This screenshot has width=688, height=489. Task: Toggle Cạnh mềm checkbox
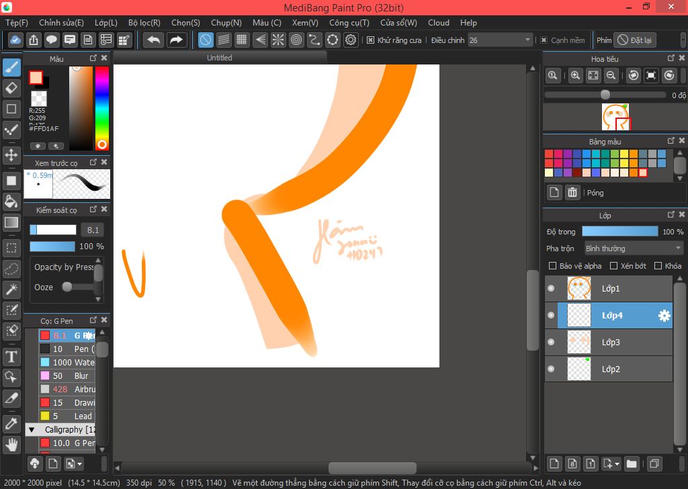pos(544,40)
